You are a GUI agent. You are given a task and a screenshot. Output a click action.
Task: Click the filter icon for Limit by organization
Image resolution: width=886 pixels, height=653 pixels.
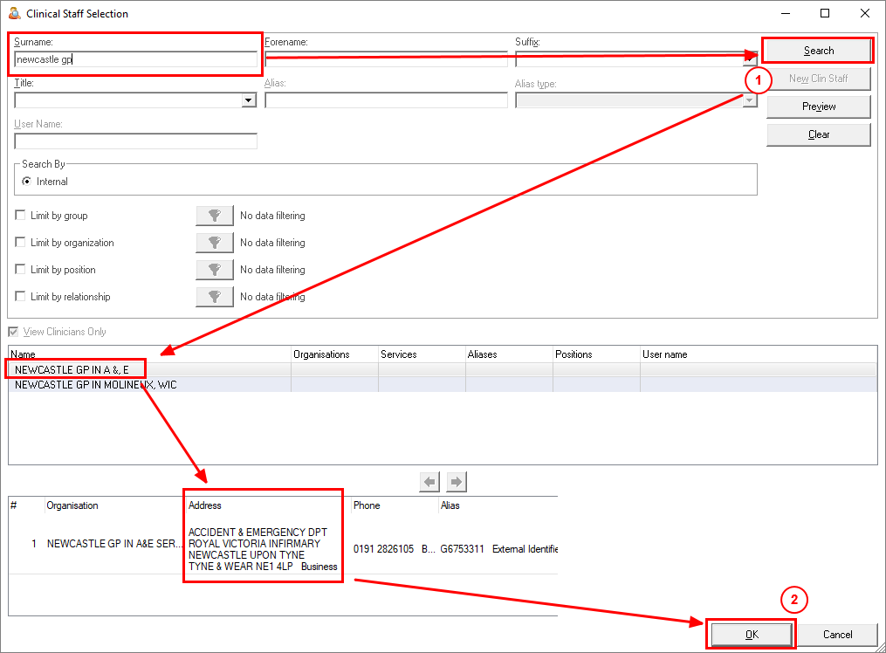click(x=215, y=243)
